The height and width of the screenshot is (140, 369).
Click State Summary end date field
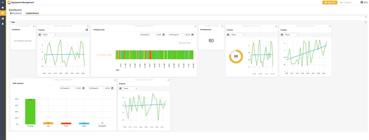coord(96,88)
